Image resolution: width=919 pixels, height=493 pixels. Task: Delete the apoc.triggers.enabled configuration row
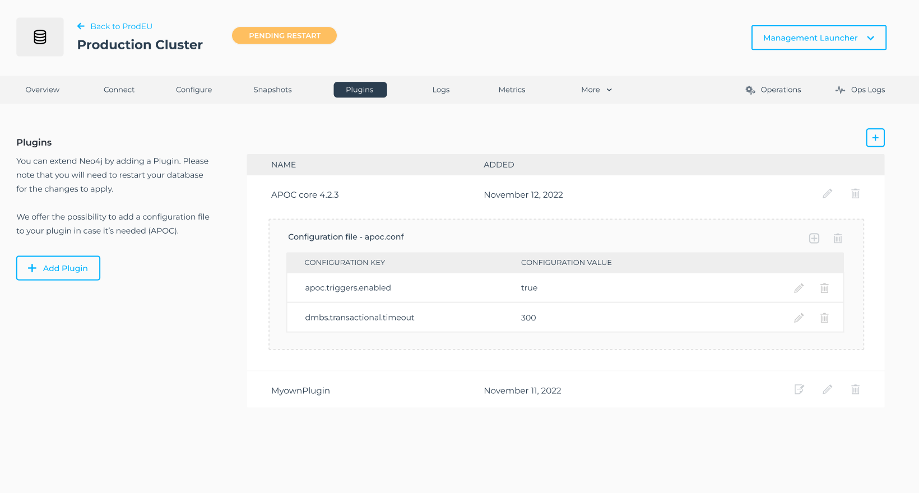(x=824, y=288)
